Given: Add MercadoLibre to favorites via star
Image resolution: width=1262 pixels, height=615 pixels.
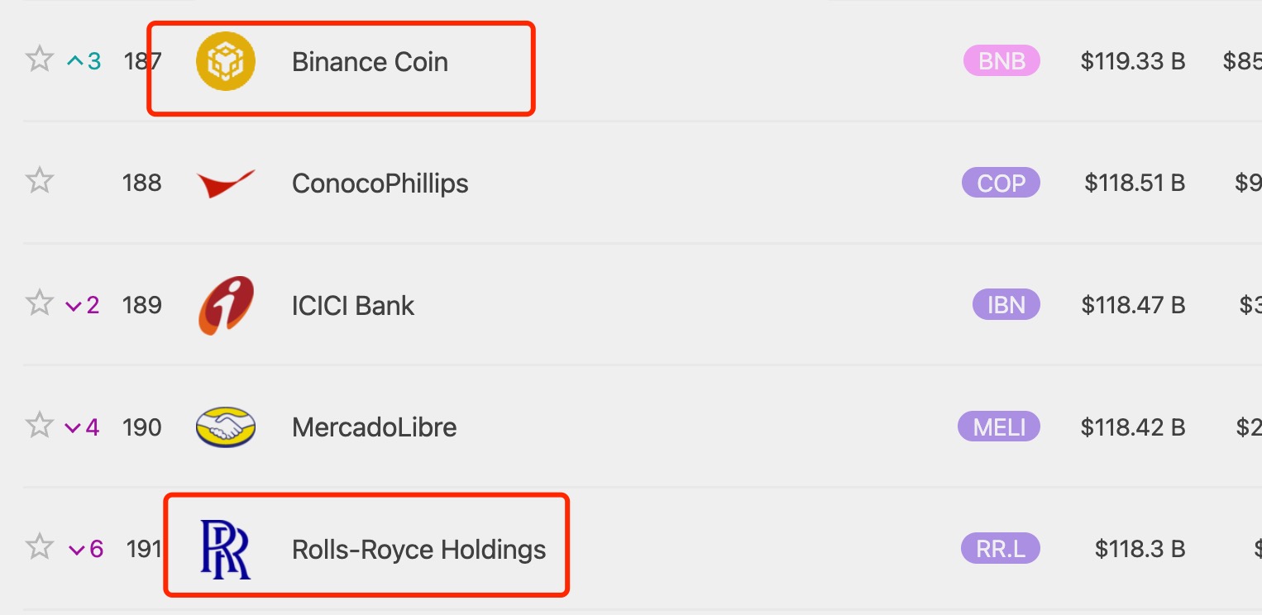Looking at the screenshot, I should (39, 425).
